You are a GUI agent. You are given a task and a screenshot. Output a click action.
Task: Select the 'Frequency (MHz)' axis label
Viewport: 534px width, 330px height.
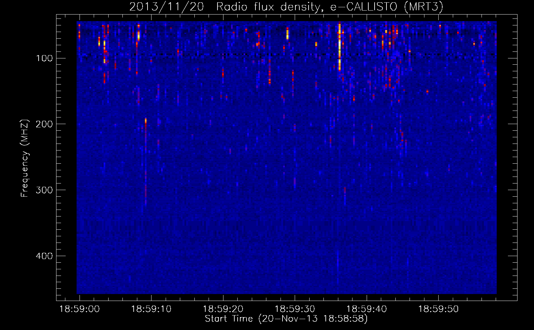[x=25, y=158]
